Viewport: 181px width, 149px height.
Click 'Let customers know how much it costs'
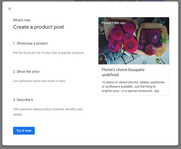(39, 81)
